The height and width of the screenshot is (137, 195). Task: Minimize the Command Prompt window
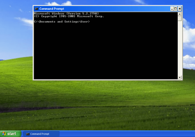click(x=172, y=9)
